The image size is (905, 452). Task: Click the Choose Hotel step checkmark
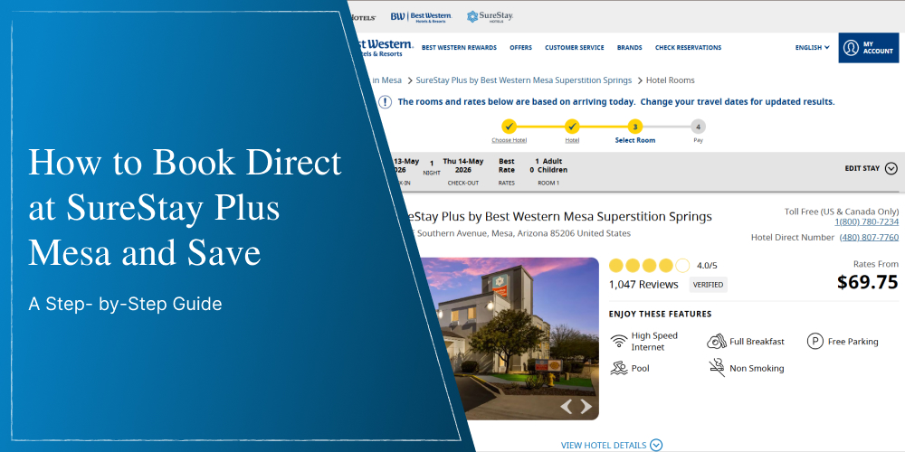[509, 127]
